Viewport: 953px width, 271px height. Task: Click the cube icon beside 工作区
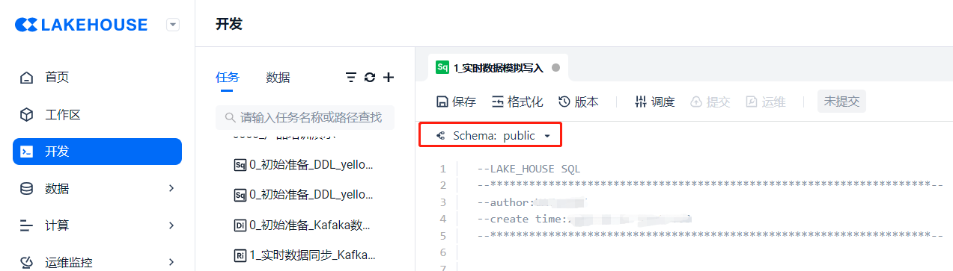[27, 115]
